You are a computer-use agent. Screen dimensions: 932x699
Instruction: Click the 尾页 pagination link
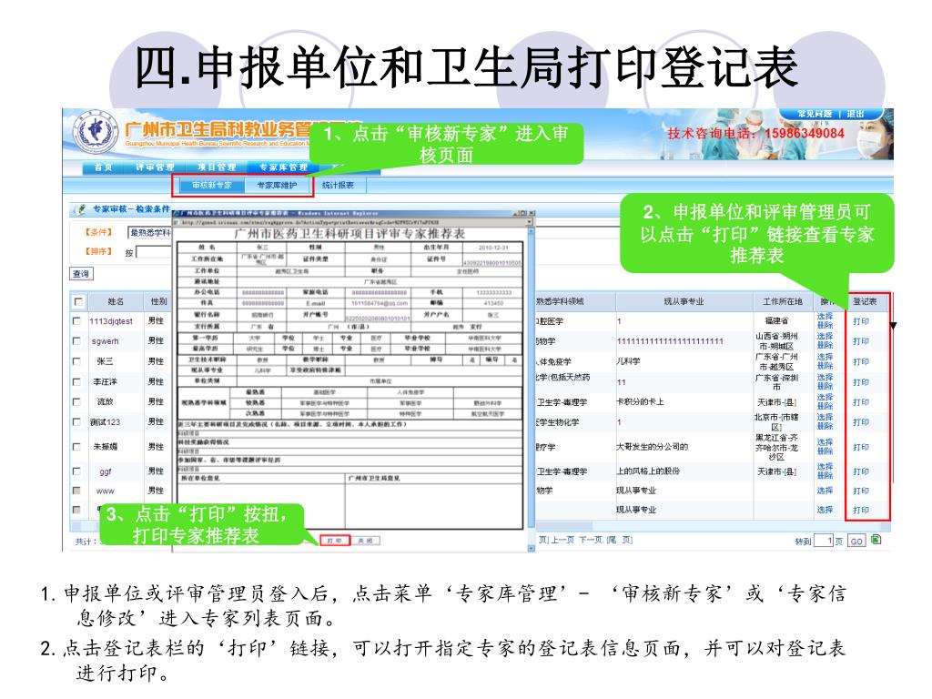coord(619,540)
